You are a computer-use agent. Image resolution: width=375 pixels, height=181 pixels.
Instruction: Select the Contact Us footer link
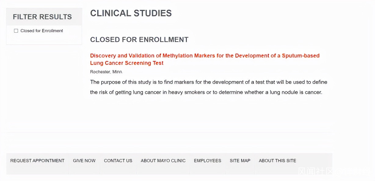118,161
